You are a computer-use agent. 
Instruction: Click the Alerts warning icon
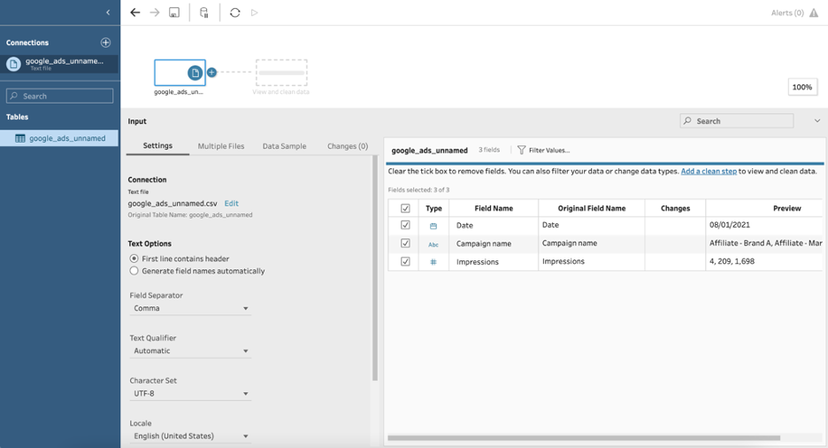coord(814,13)
